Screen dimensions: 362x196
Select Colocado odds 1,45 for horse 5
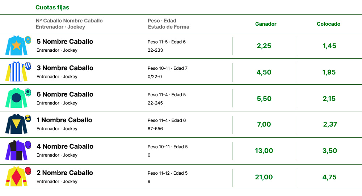pyautogui.click(x=329, y=46)
